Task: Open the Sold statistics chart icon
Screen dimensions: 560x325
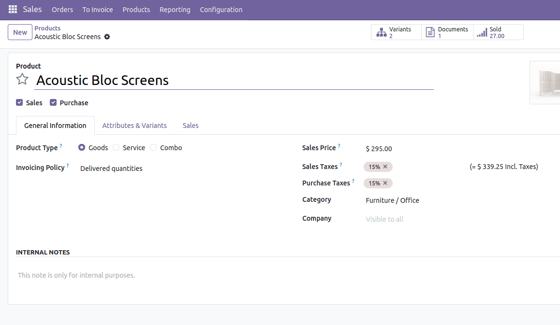Action: tap(483, 32)
